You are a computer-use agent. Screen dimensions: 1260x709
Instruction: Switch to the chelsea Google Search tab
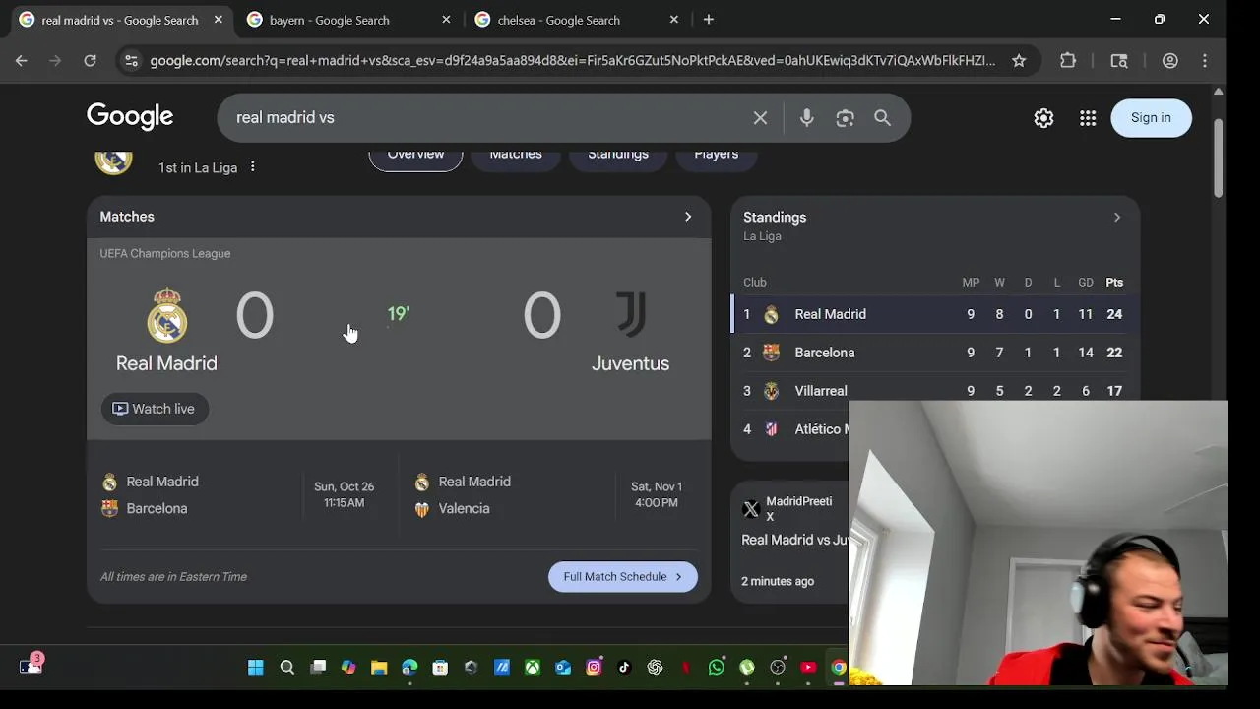[x=577, y=20]
